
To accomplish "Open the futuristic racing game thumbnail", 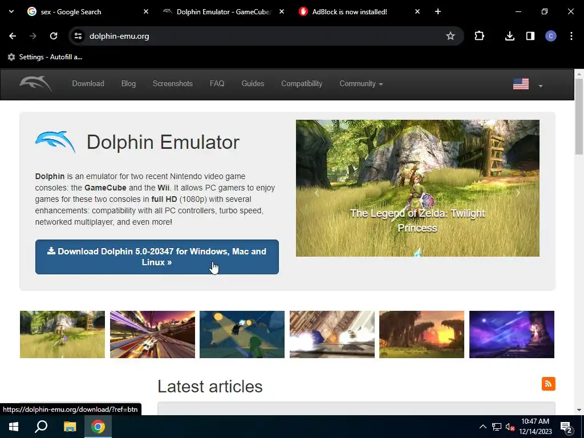I will click(x=152, y=334).
